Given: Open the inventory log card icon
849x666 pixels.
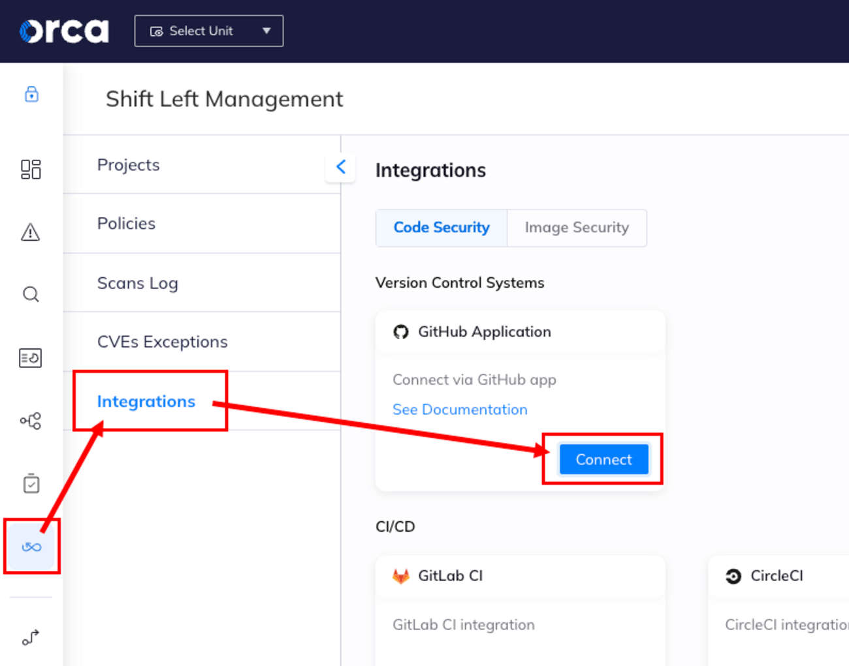Looking at the screenshot, I should point(31,357).
